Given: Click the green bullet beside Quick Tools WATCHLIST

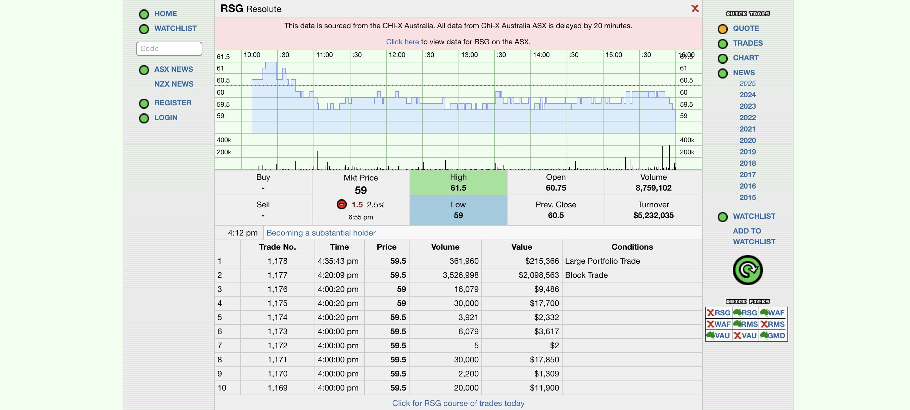Looking at the screenshot, I should coord(722,217).
